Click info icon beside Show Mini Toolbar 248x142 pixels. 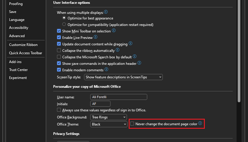[x=114, y=31]
